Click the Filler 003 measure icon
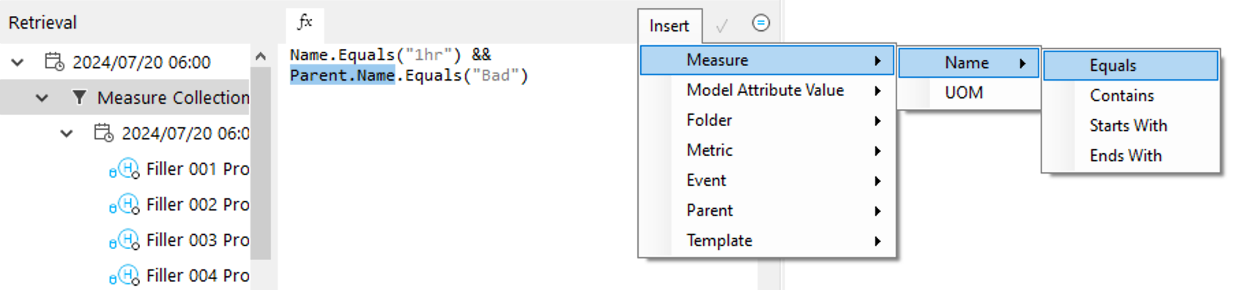The height and width of the screenshot is (290, 1251). (125, 240)
